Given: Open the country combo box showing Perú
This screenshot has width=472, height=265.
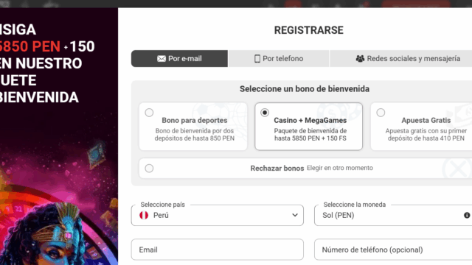Looking at the screenshot, I should tap(218, 215).
